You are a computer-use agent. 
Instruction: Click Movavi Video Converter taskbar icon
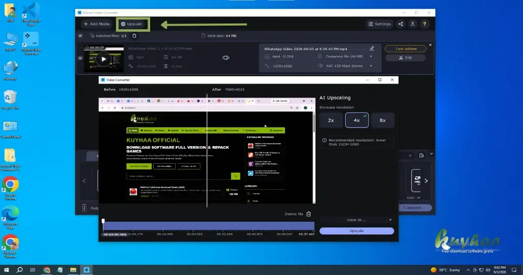click(x=86, y=270)
